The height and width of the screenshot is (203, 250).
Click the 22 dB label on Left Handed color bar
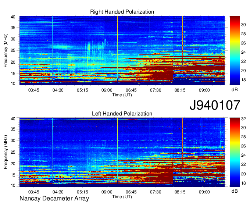pos(243,164)
